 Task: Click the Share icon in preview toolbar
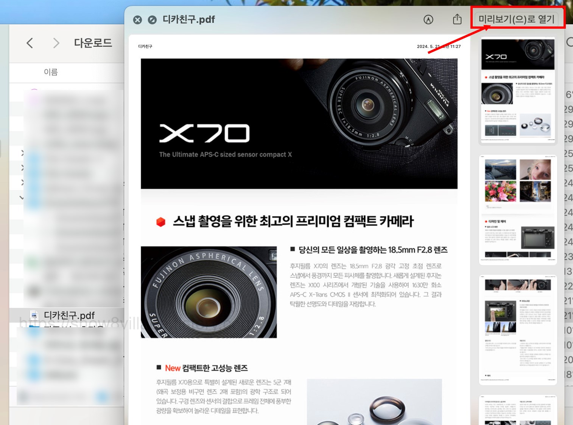pos(457,19)
